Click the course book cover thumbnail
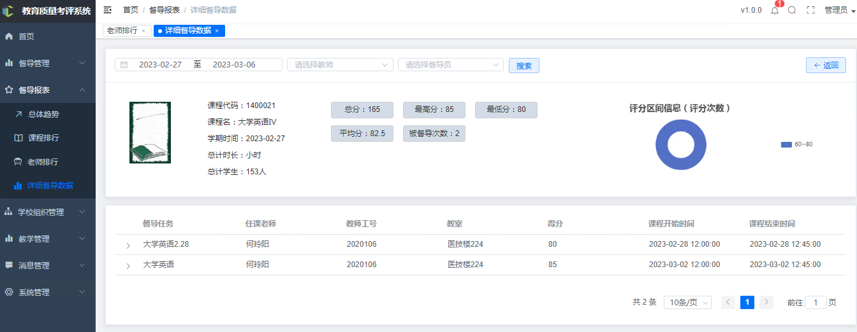 click(150, 132)
